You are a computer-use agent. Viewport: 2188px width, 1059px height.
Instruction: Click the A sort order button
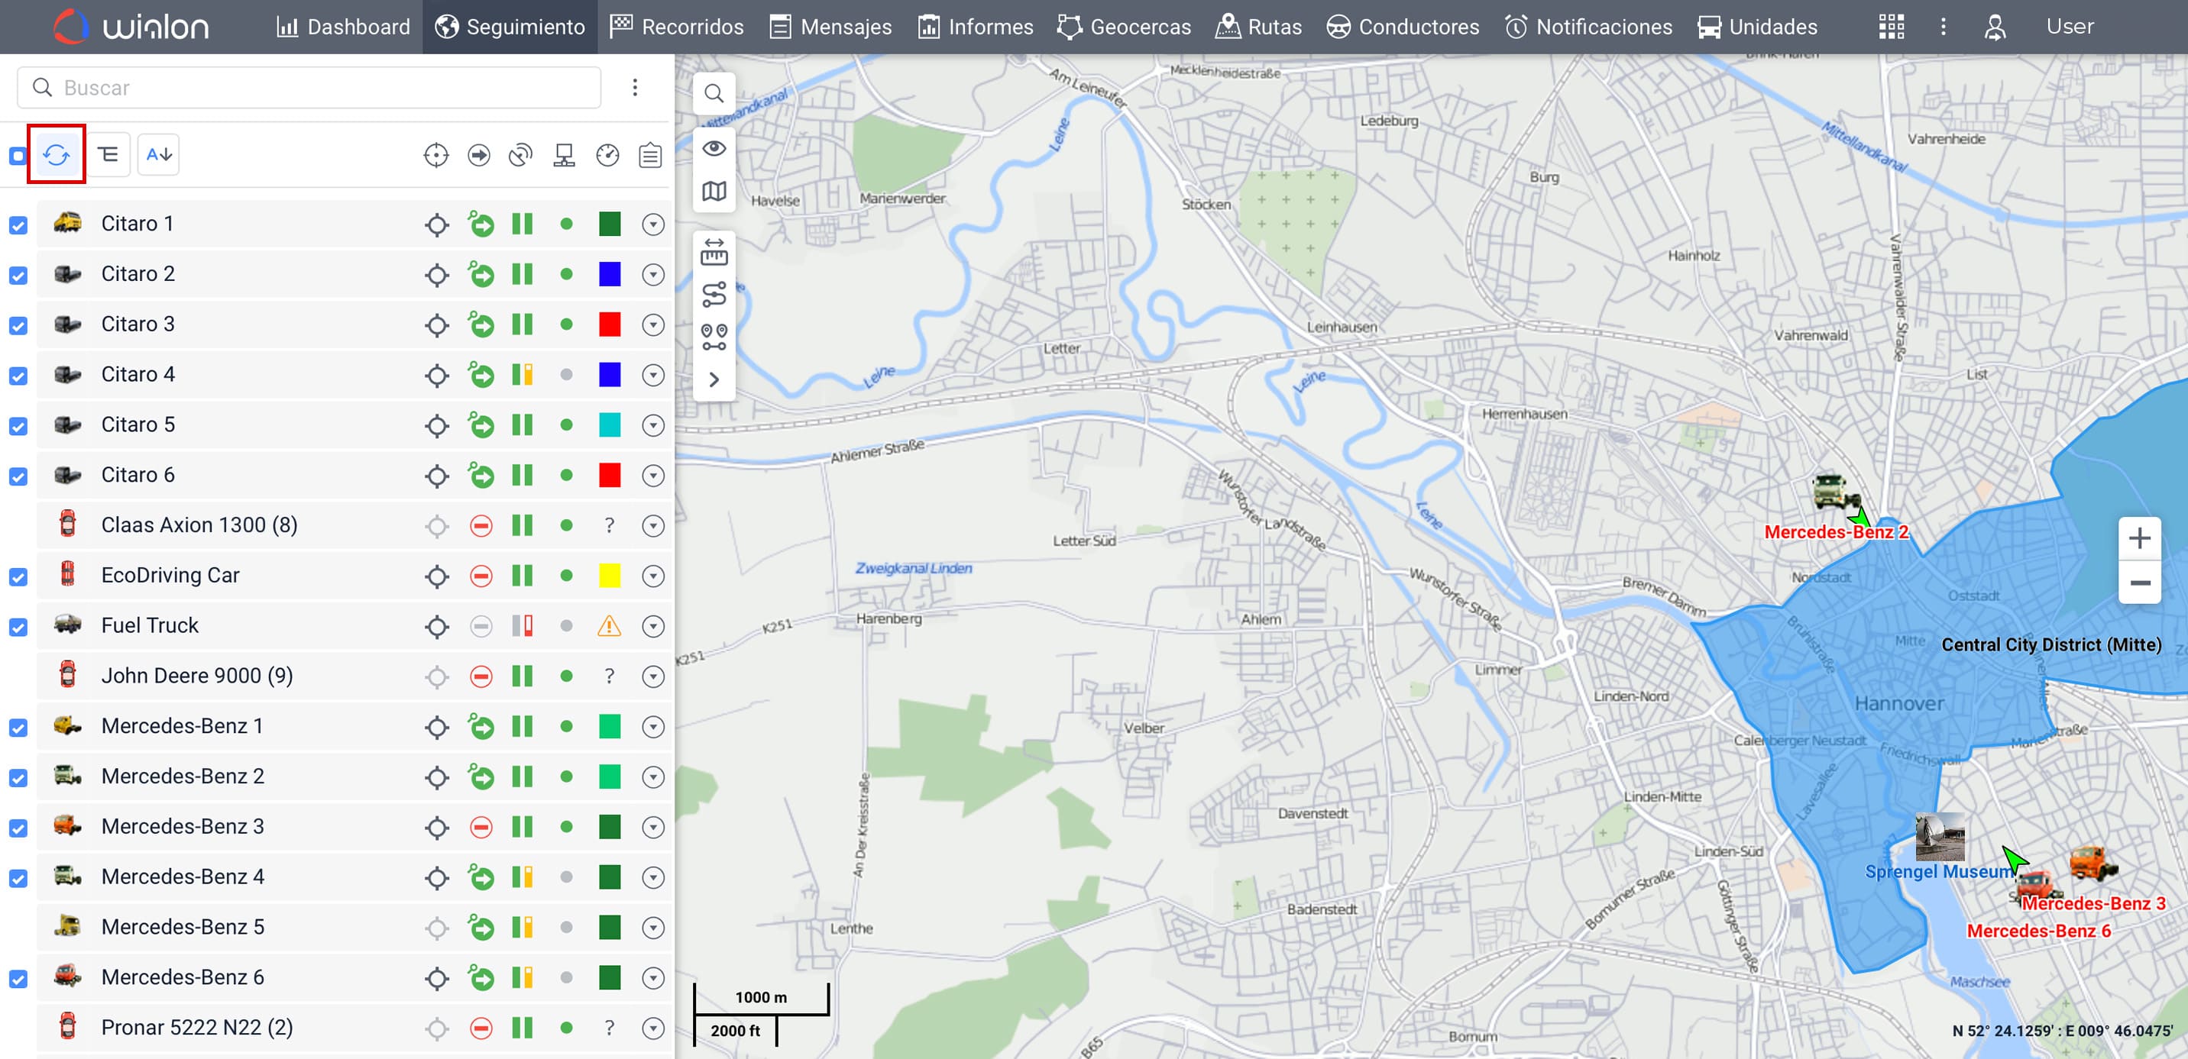(x=158, y=154)
